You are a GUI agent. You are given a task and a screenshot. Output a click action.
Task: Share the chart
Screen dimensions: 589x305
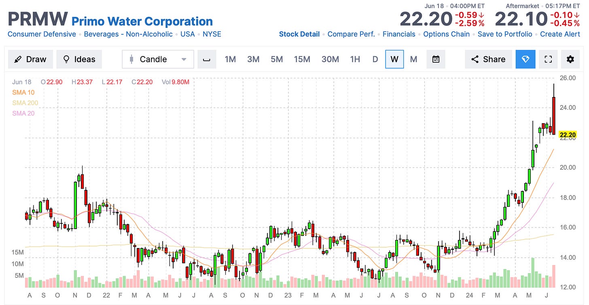(488, 59)
